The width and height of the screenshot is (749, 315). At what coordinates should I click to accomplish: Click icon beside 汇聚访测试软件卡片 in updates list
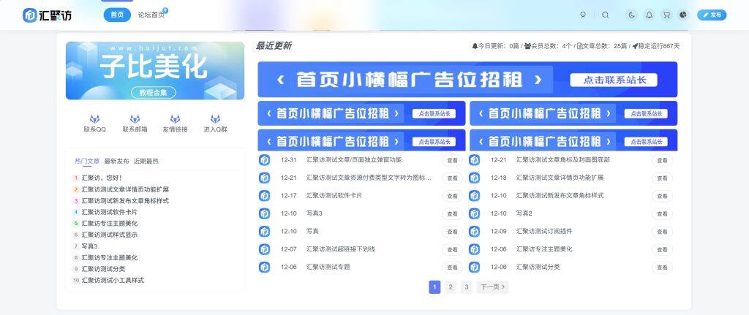point(264,196)
